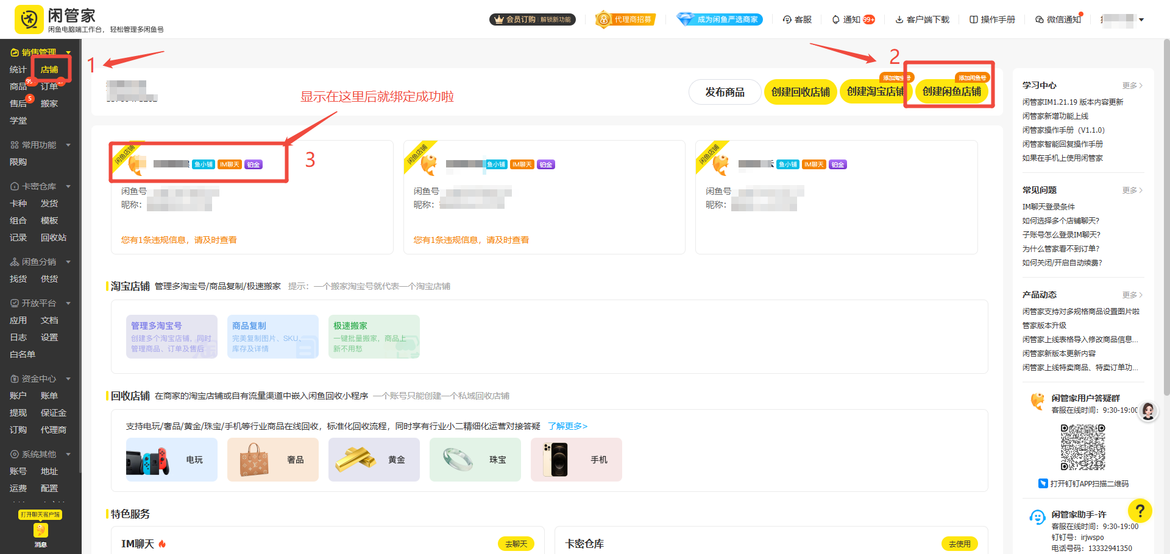
Task: Open the 客服 customer service headset icon
Action: coord(786,19)
